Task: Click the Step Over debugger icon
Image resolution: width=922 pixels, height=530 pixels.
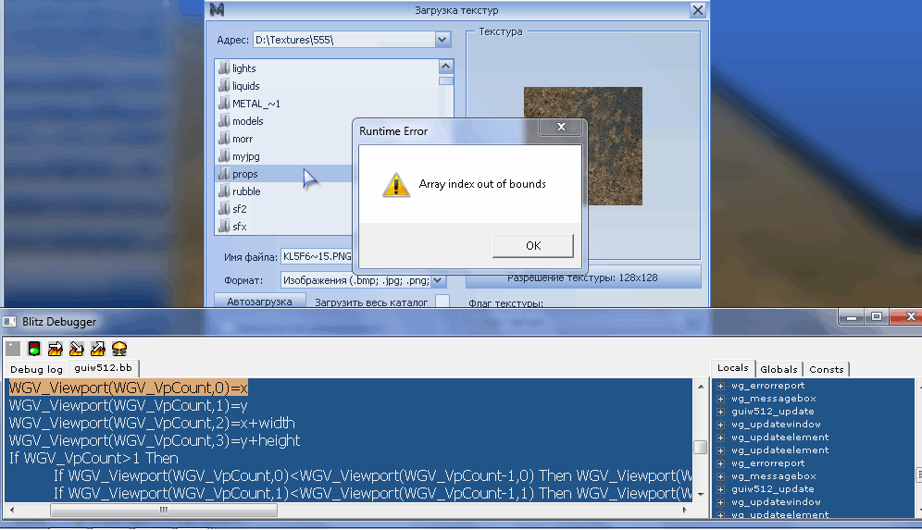Action: point(55,349)
